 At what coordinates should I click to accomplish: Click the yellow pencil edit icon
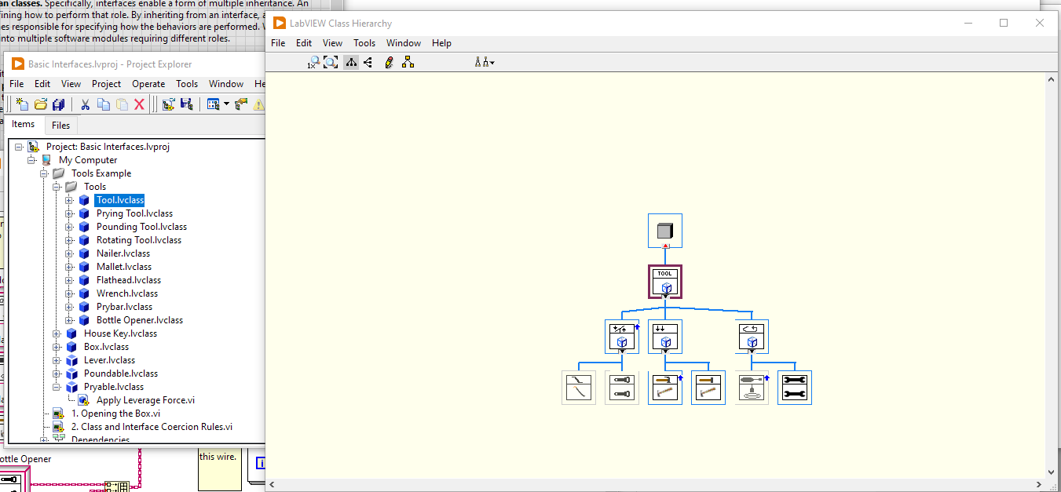point(389,62)
